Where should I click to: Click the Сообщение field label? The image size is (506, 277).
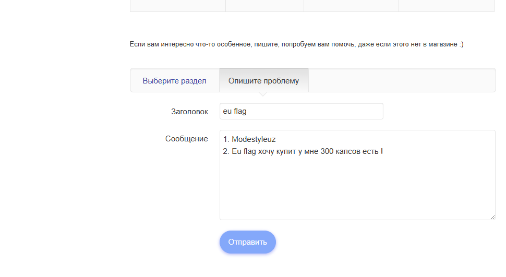click(186, 139)
